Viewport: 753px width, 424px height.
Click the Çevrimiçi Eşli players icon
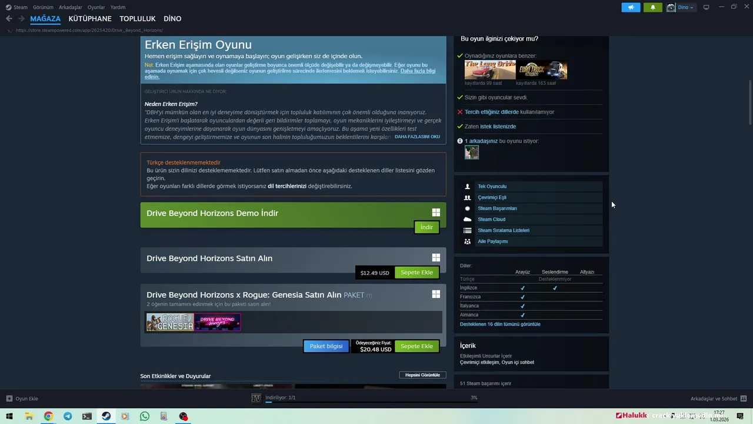[468, 197]
